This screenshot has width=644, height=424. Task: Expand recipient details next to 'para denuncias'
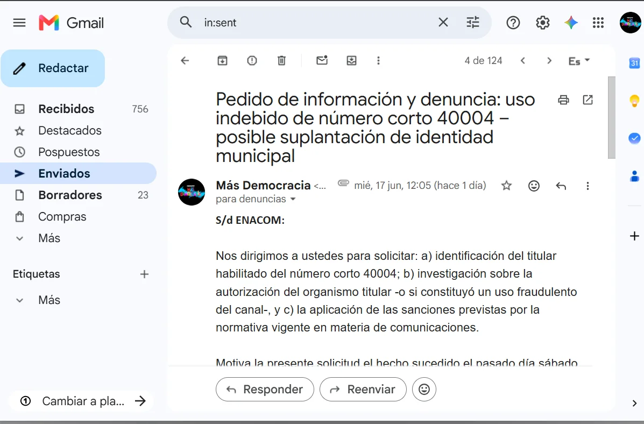(x=293, y=199)
